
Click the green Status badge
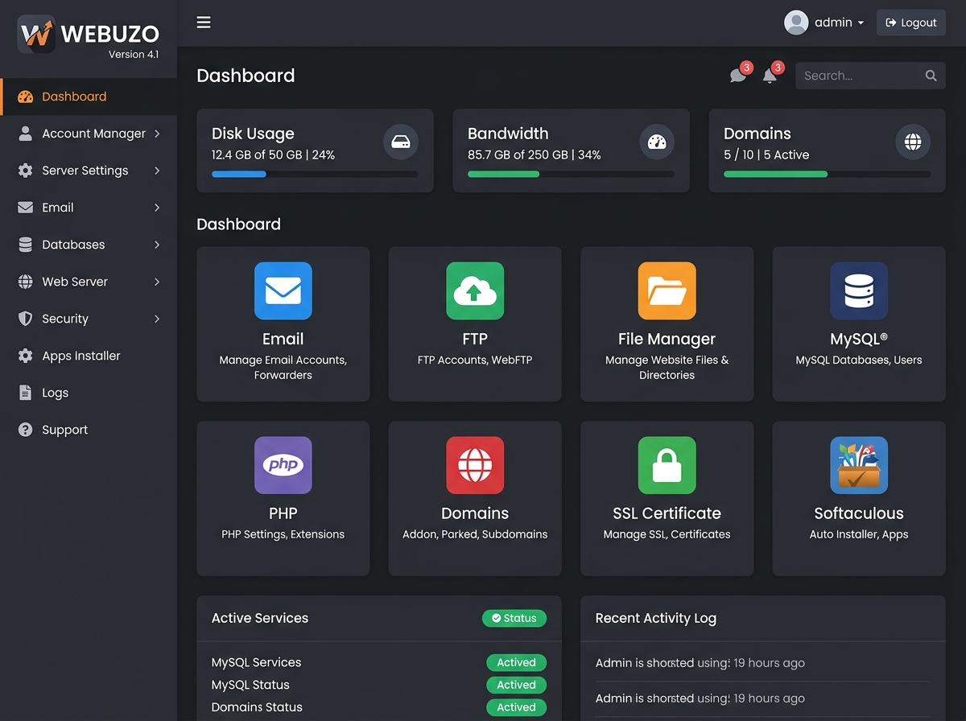click(x=514, y=618)
